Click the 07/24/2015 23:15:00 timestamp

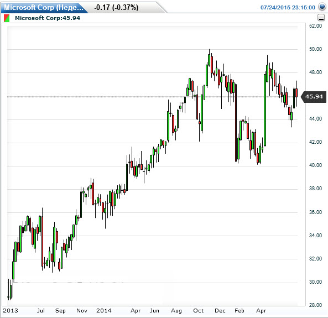[x=288, y=8]
